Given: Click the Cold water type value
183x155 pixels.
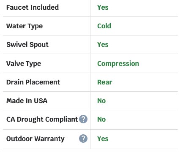Looking at the screenshot, I should coord(104,26).
